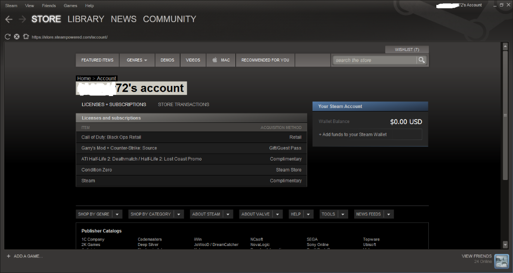Open Featured Items

coord(98,60)
